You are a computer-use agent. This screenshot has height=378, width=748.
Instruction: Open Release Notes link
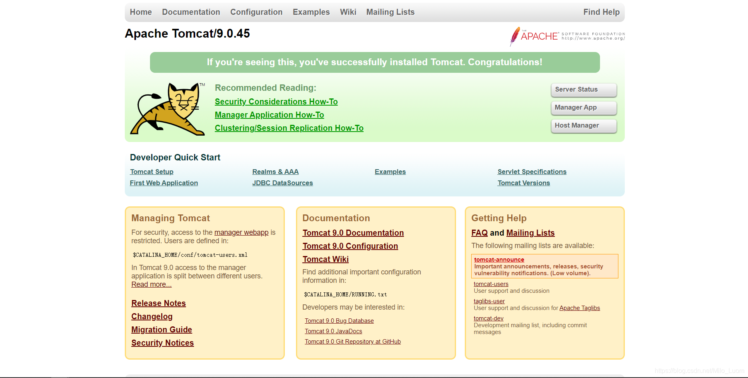pyautogui.click(x=158, y=303)
